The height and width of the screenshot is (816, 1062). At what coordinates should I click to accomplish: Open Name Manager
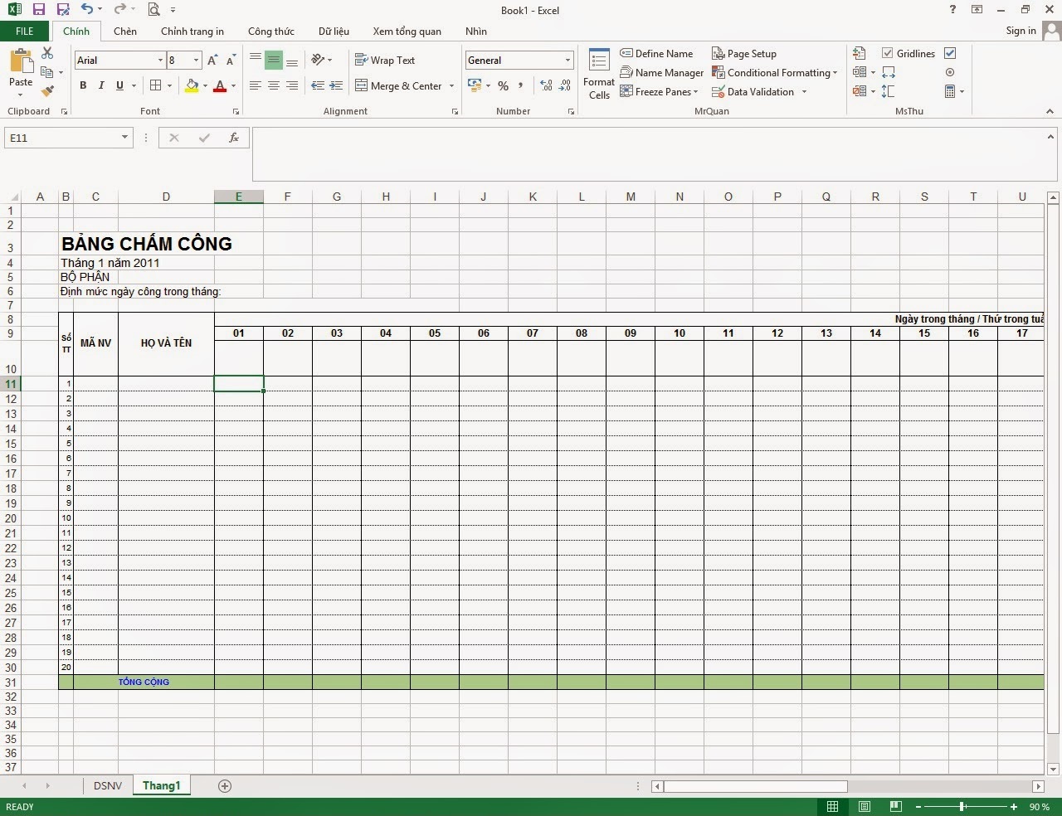(x=662, y=72)
